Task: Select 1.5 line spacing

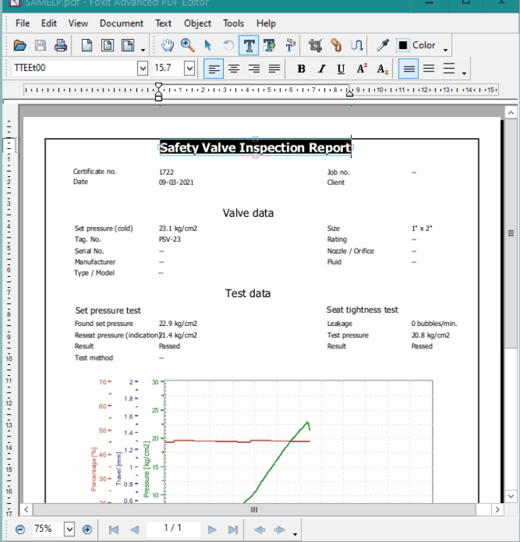Action: tap(429, 69)
